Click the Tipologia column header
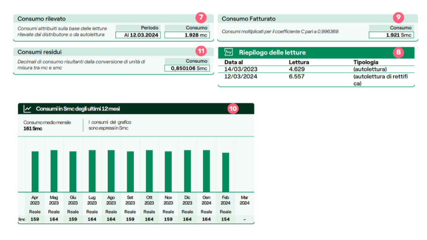 (x=366, y=62)
